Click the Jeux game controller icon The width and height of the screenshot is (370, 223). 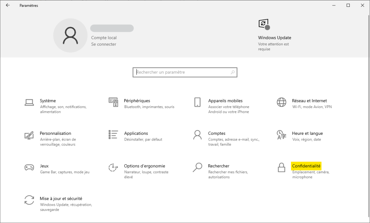(29, 168)
